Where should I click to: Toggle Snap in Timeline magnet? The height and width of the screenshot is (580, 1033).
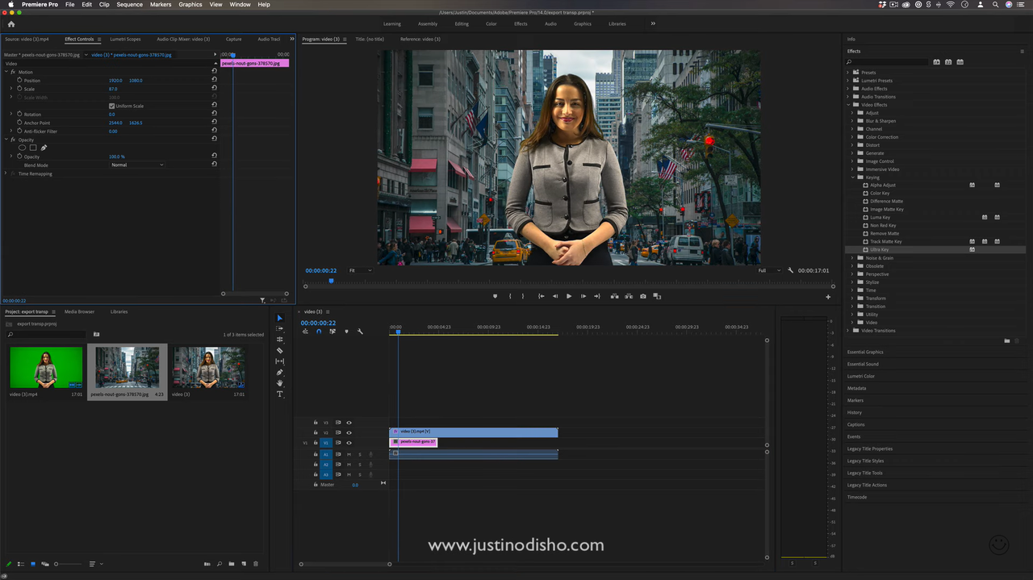[319, 332]
